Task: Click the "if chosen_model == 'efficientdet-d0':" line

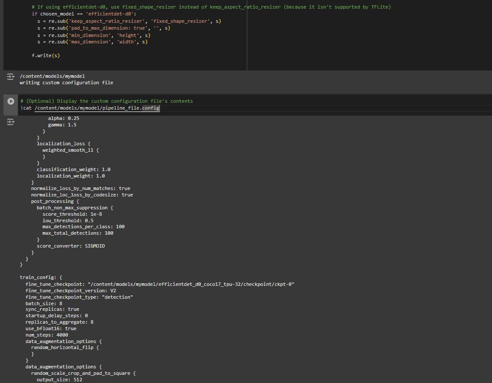Action: (84, 14)
